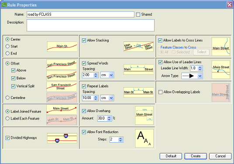Screen dimensions: 234x164
Task: Disable Allow Stacking checkbox
Action: [84, 41]
